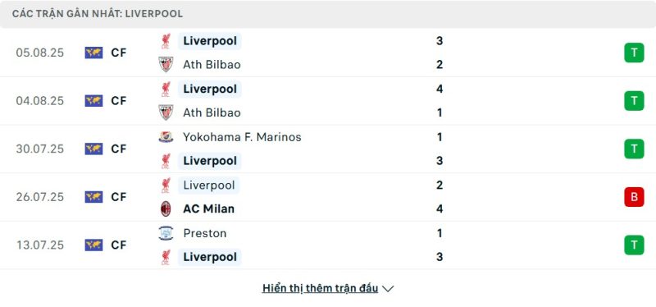Image resolution: width=656 pixels, height=307 pixels.
Task: Click Liverpool crest in 05.08.25 match
Action: [166, 41]
